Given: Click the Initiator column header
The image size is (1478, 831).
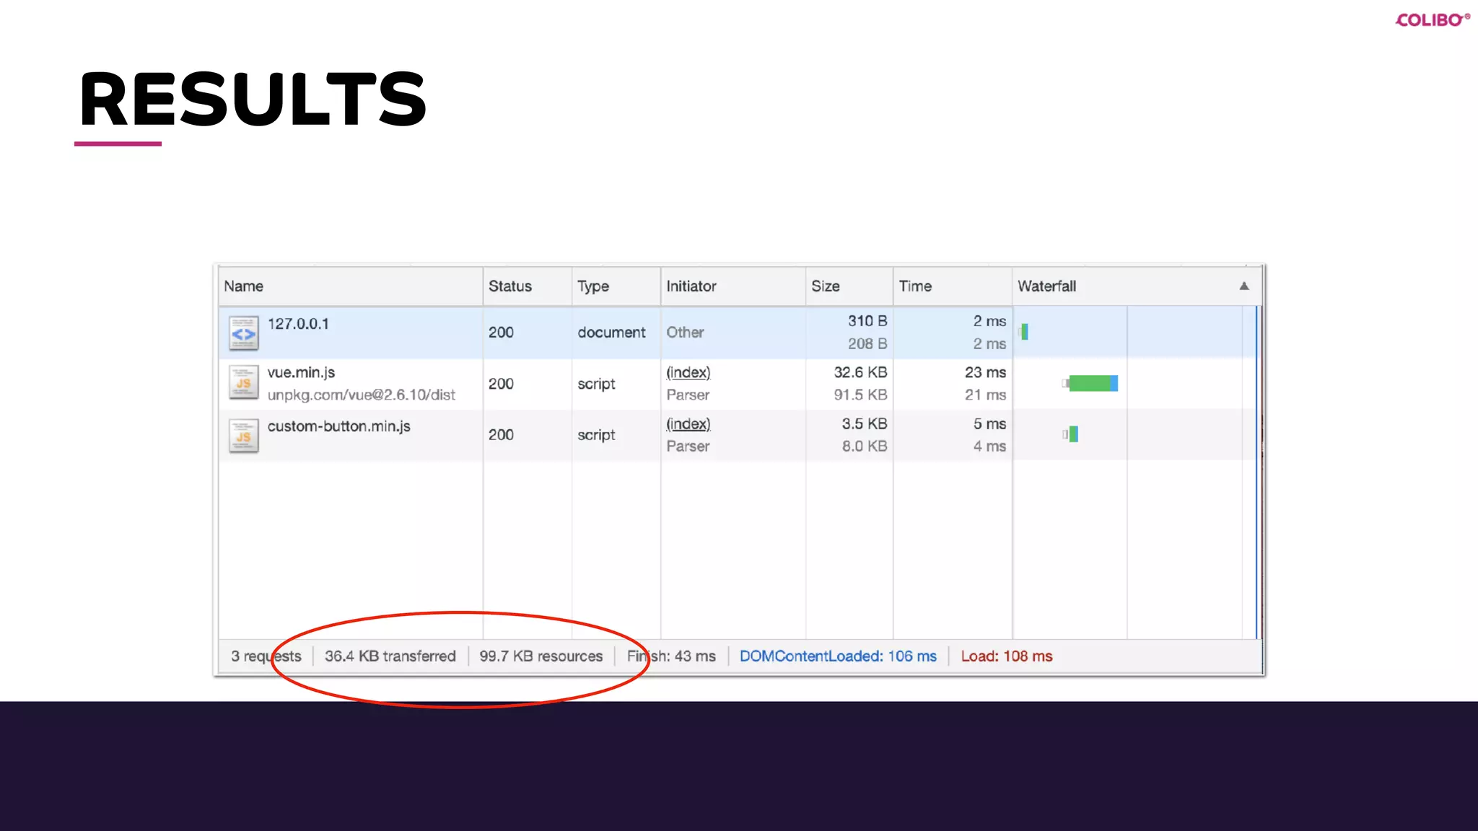Looking at the screenshot, I should tap(691, 286).
